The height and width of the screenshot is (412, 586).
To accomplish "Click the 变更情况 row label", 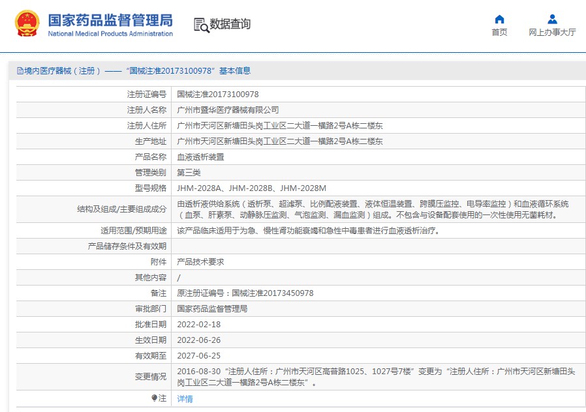I will pyautogui.click(x=151, y=377).
